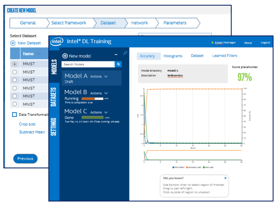The image size is (278, 205).
Task: Toggle loss (val) legend entry
Action: 208,167
